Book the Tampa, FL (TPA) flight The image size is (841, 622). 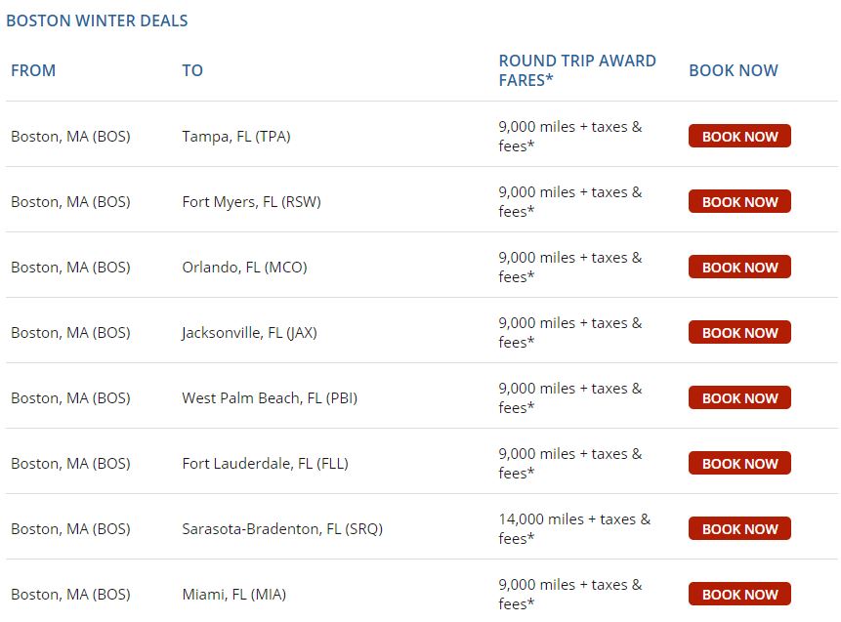point(739,137)
